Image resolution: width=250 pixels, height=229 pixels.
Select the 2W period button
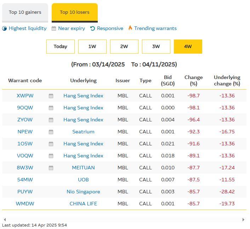click(124, 47)
